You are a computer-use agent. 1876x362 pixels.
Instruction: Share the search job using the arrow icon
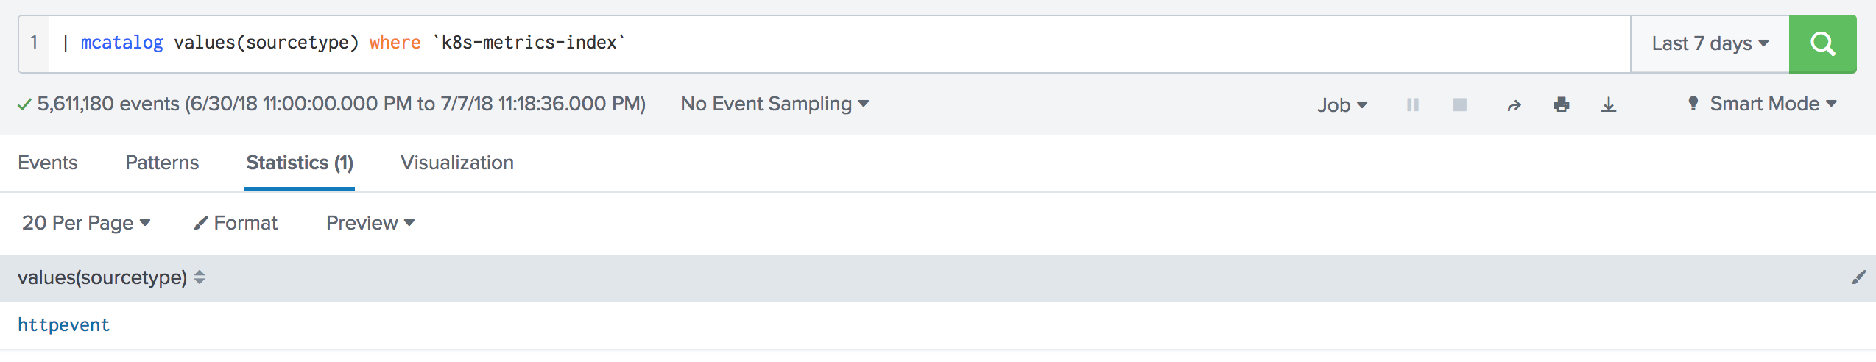[x=1514, y=105]
